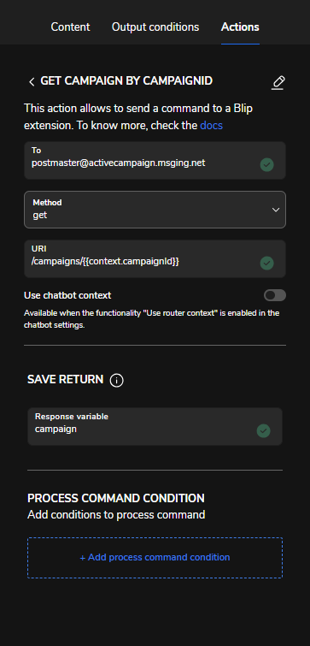Screen dimensions: 310x646
Task: Open the info icon next to SAVE RETURN
Action: pyautogui.click(x=117, y=380)
